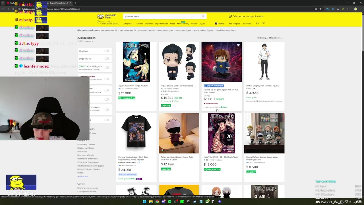Screen dimensions: 364x205
Task: Open the Vender menu item
Action: [194, 24]
